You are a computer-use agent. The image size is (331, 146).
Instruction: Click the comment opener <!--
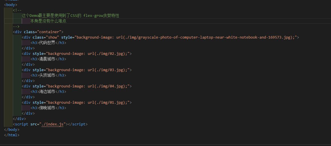click(x=17, y=10)
